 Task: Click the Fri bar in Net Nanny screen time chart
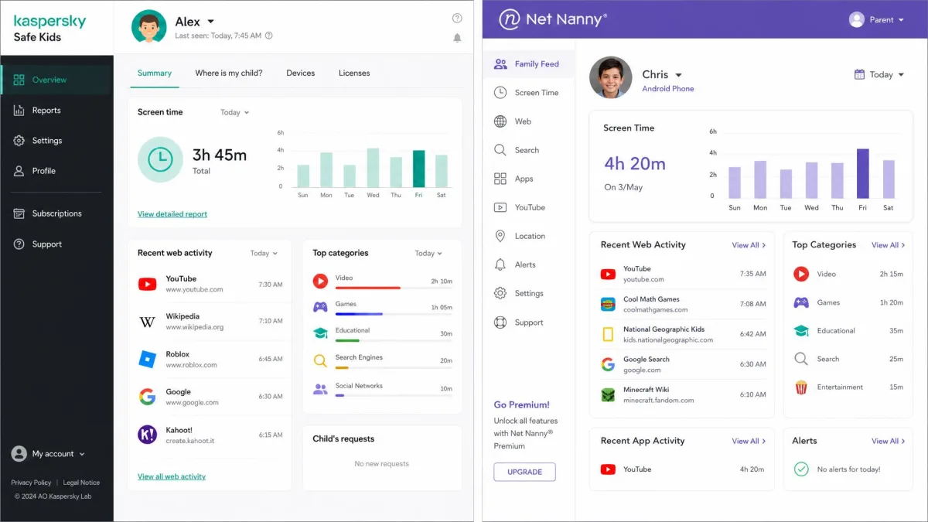(863, 173)
